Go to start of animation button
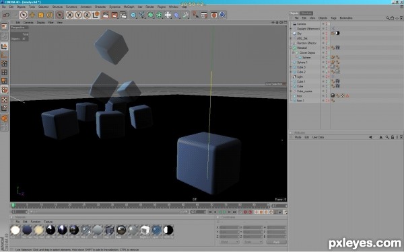Image resolution: width=404 pixels, height=252 pixels. coord(210,212)
